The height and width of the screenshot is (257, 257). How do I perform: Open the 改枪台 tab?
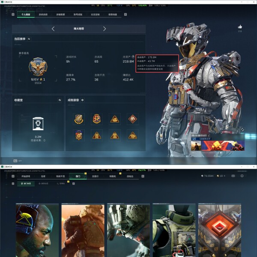point(130,176)
